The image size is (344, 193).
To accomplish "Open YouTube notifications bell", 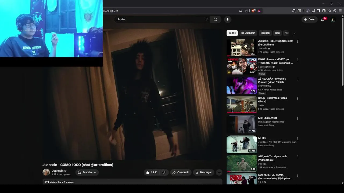I will [x=323, y=19].
